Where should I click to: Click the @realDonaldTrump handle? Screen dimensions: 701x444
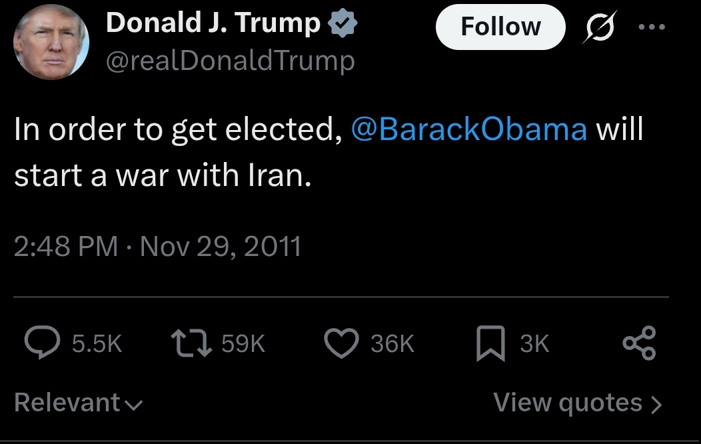pos(230,61)
